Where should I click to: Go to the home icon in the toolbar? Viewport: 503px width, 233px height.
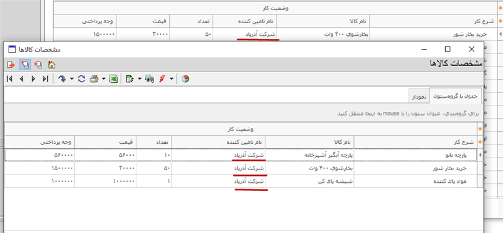pyautogui.click(x=52, y=65)
